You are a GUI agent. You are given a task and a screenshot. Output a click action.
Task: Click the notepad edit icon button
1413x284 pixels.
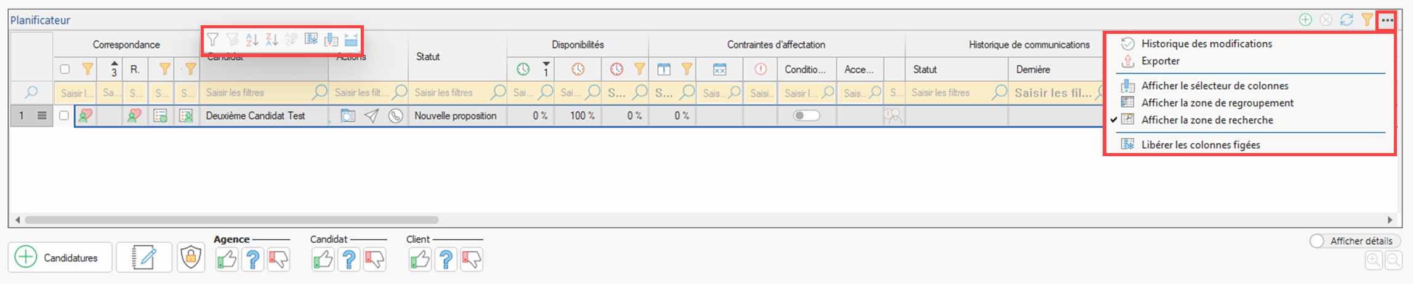tap(144, 257)
